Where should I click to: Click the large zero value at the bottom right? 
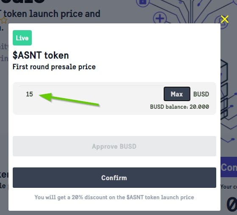tap(232, 205)
